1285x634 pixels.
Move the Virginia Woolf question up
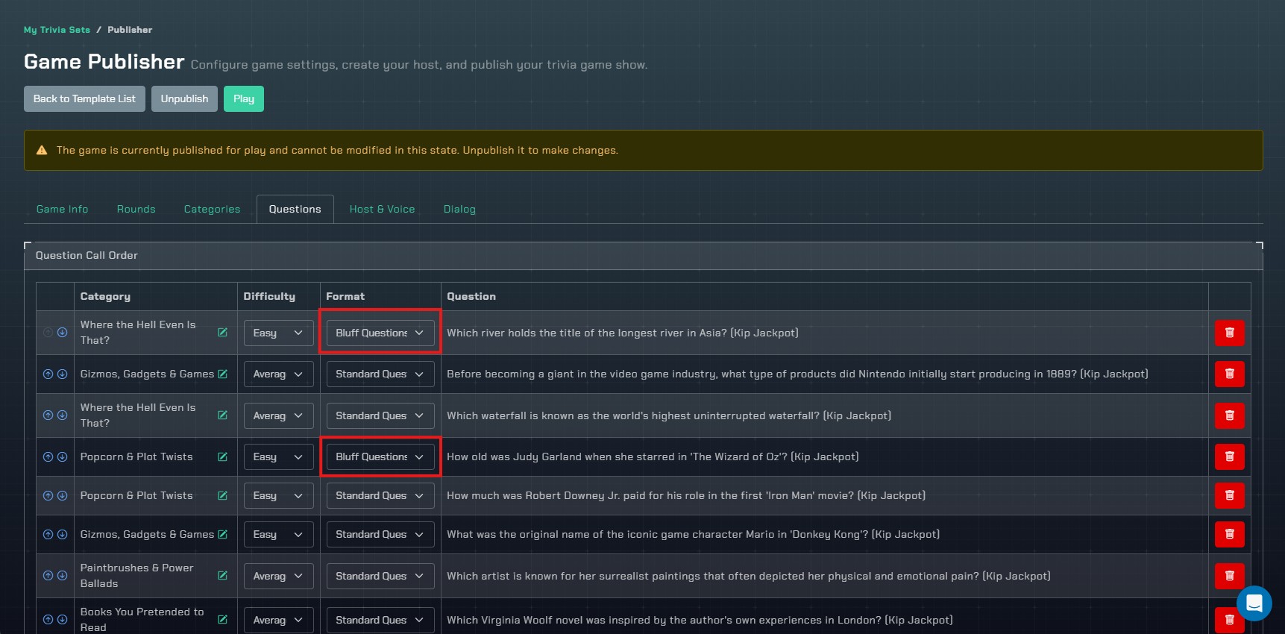click(48, 620)
